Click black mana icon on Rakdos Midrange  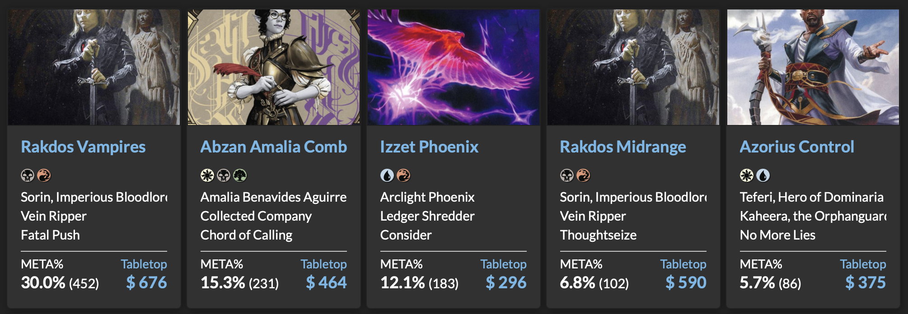[567, 175]
